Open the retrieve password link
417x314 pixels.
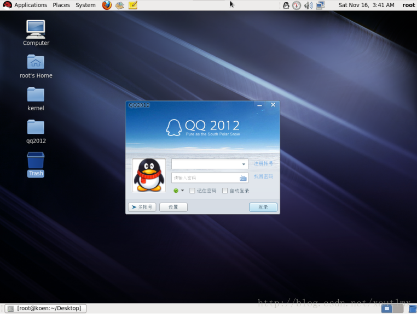click(263, 176)
